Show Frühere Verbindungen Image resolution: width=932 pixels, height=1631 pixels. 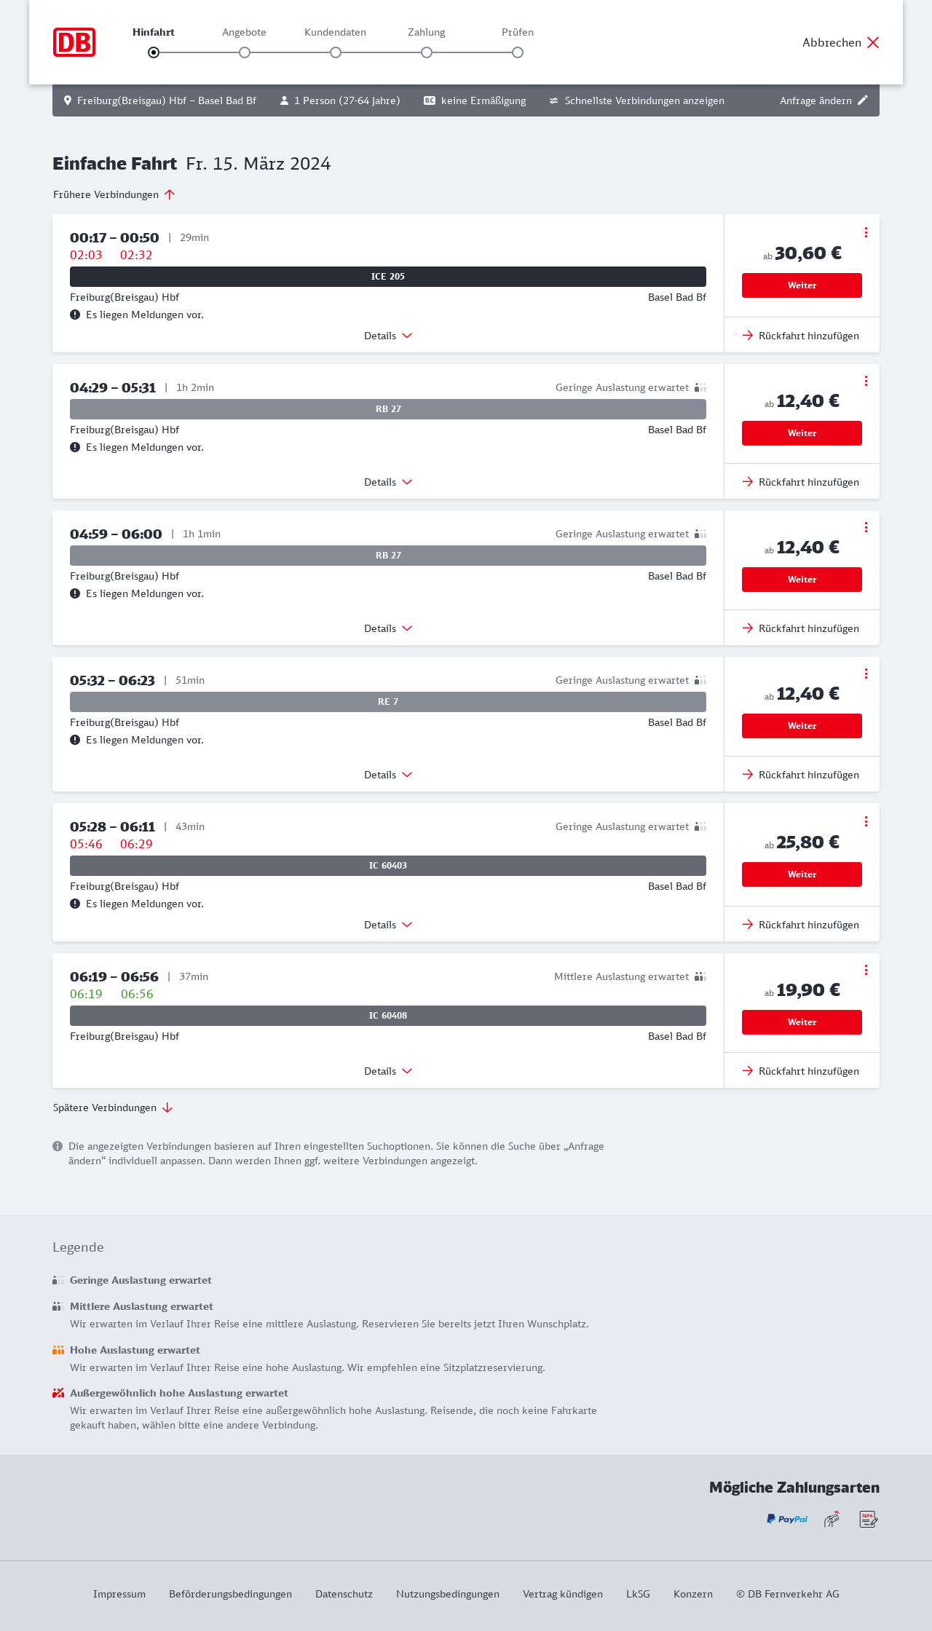(x=114, y=194)
